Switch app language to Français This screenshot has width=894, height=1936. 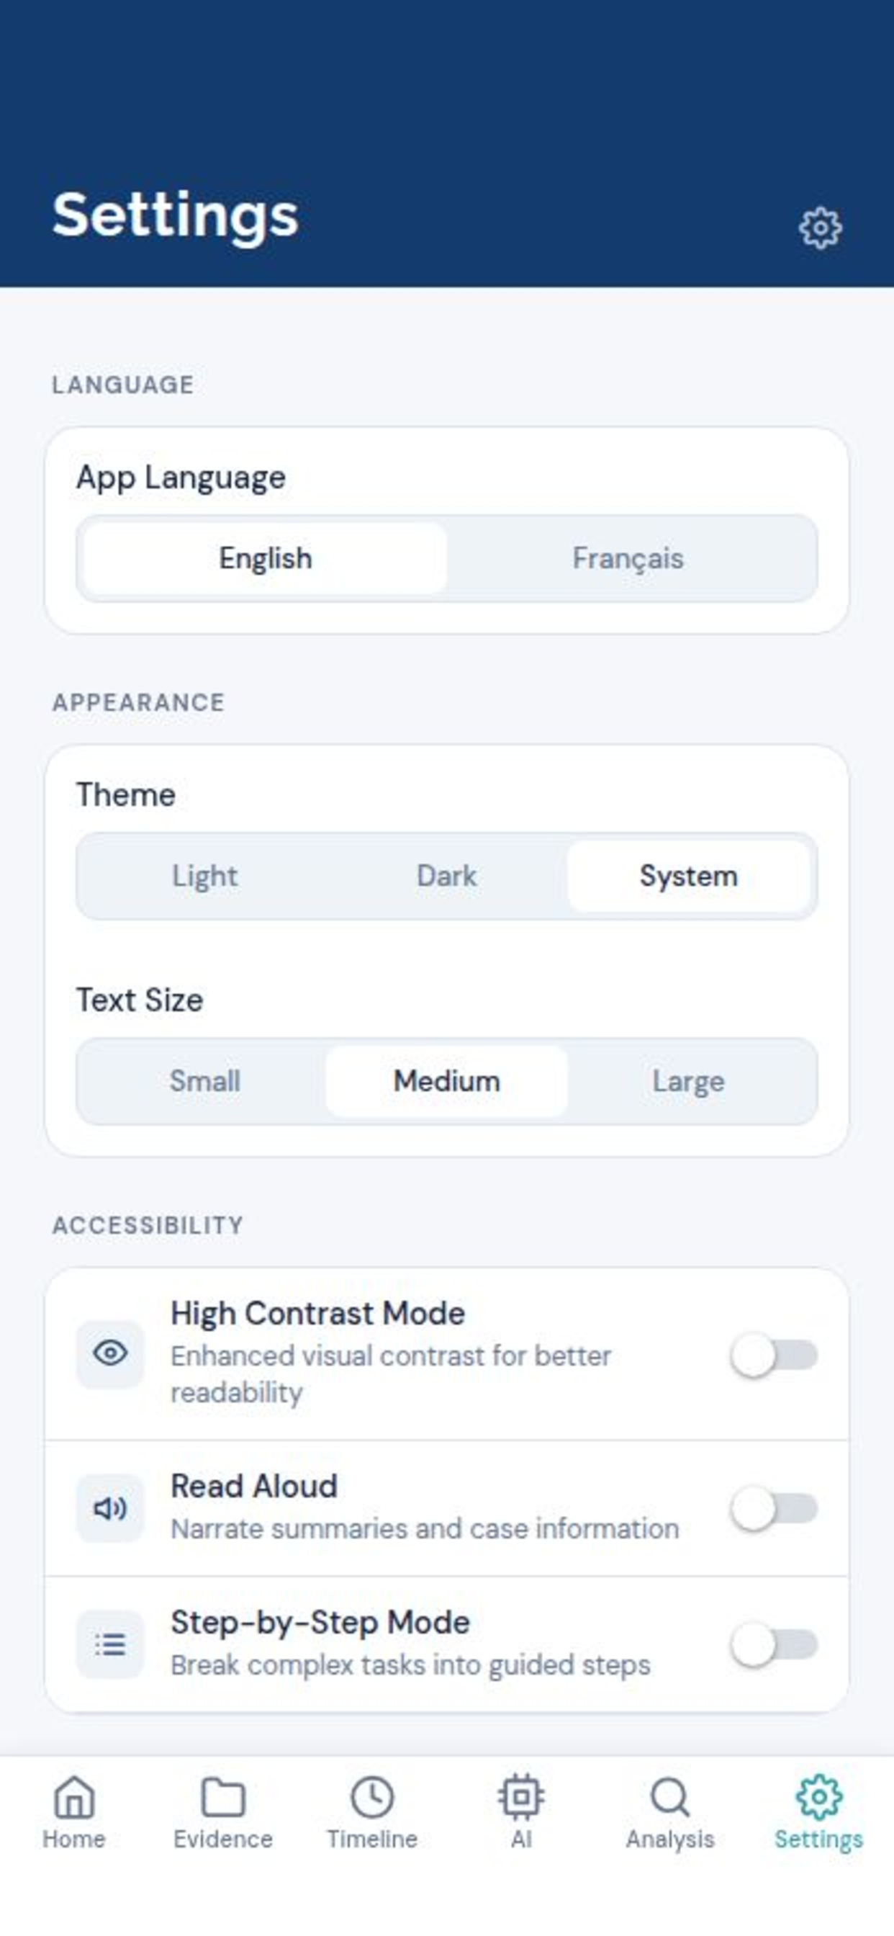coord(628,558)
